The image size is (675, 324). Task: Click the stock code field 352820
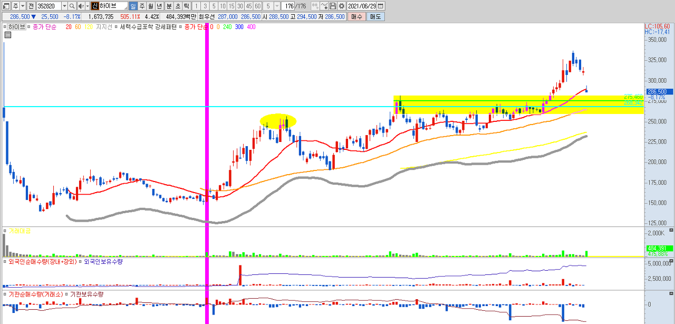point(49,6)
